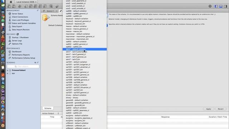The height and width of the screenshot is (129, 229).
Task: Click the Users and Privileges sidebar icon
Action: point(10,20)
